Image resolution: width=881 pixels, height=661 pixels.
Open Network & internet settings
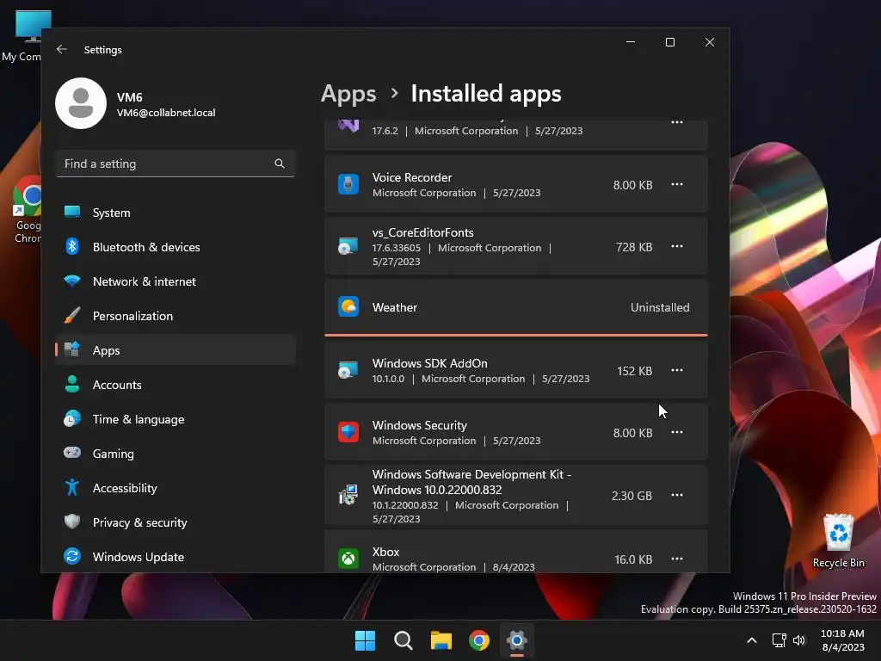tap(176, 281)
